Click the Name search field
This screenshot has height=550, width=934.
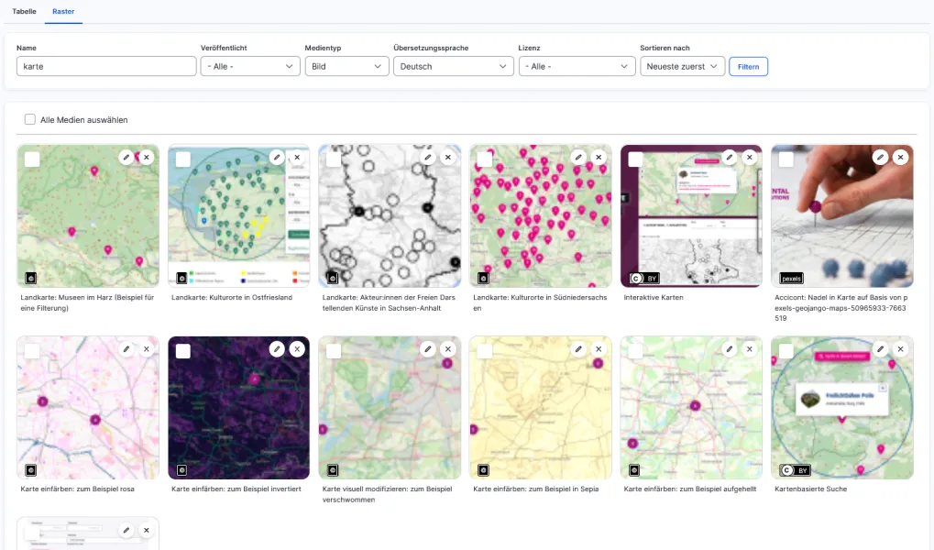point(106,66)
